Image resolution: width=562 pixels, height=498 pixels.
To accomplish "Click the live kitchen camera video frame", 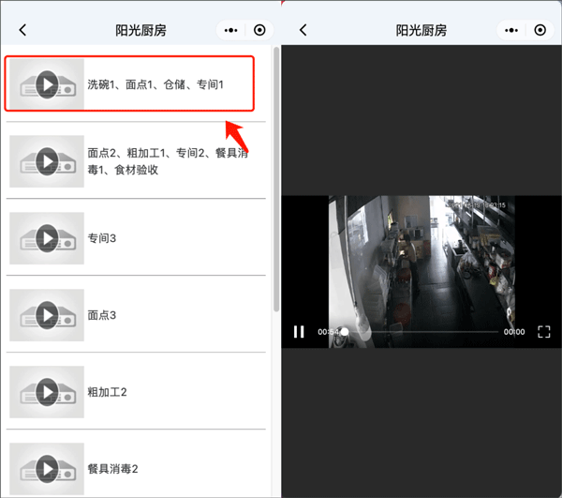I will (421, 263).
